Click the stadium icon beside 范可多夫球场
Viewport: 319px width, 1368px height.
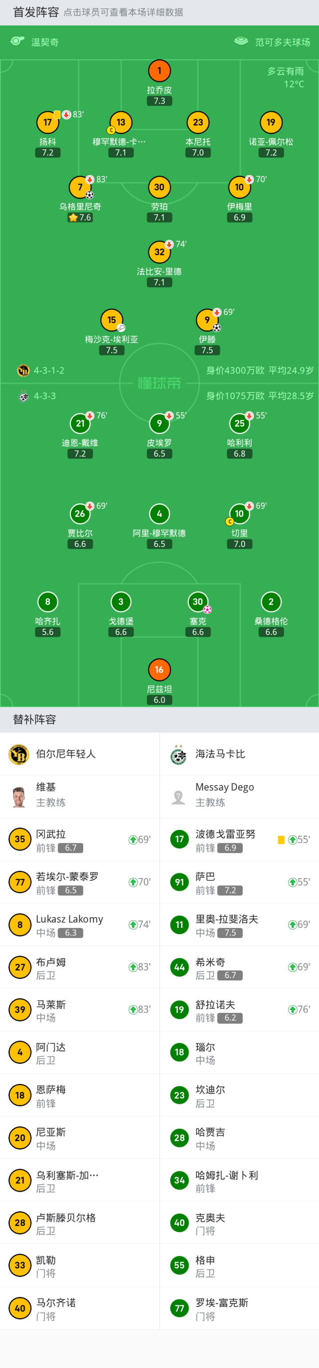241,41
